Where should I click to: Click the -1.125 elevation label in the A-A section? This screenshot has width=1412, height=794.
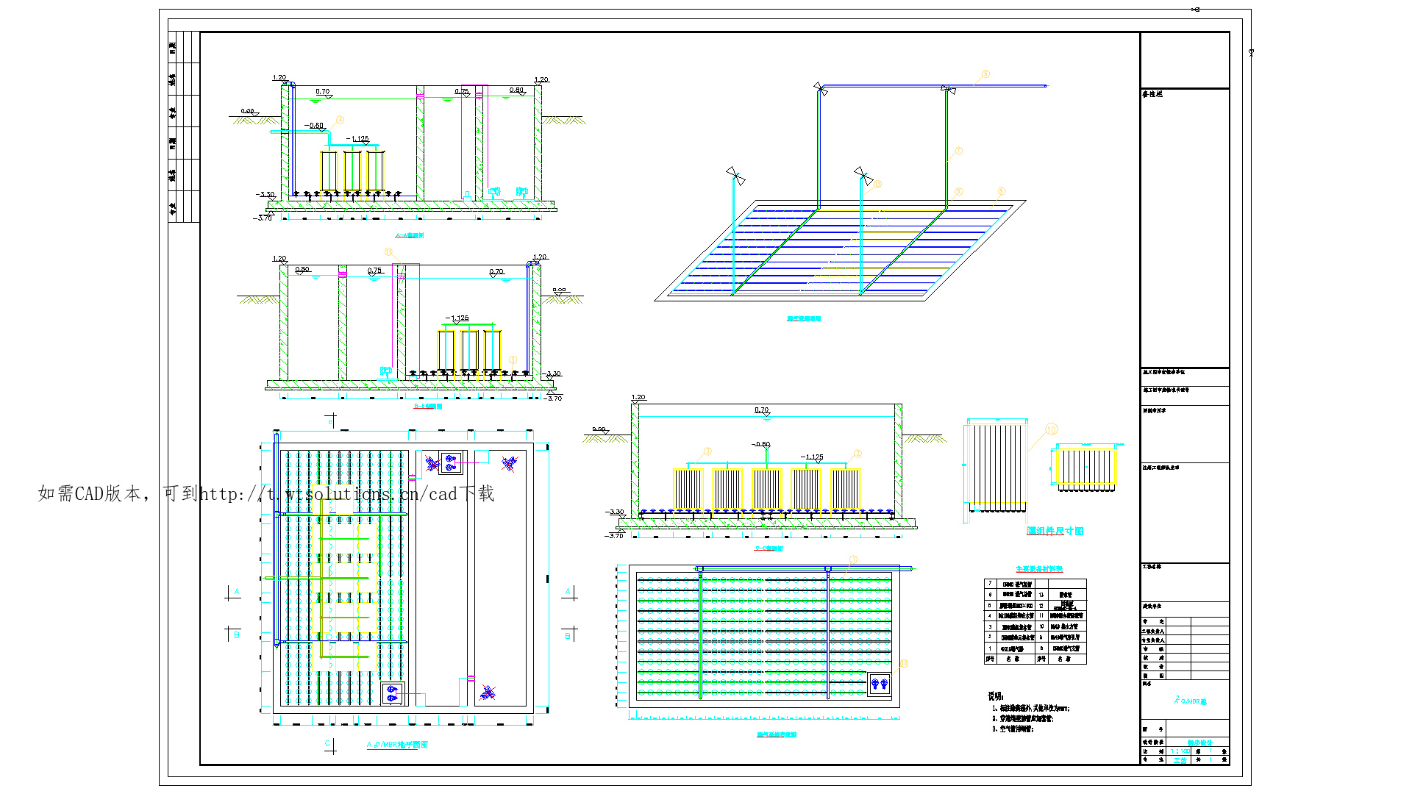(357, 138)
